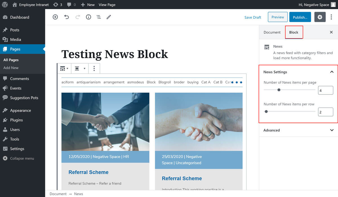Open the three-dot more options menu
Image resolution: width=338 pixels, height=197 pixels.
[x=331, y=17]
